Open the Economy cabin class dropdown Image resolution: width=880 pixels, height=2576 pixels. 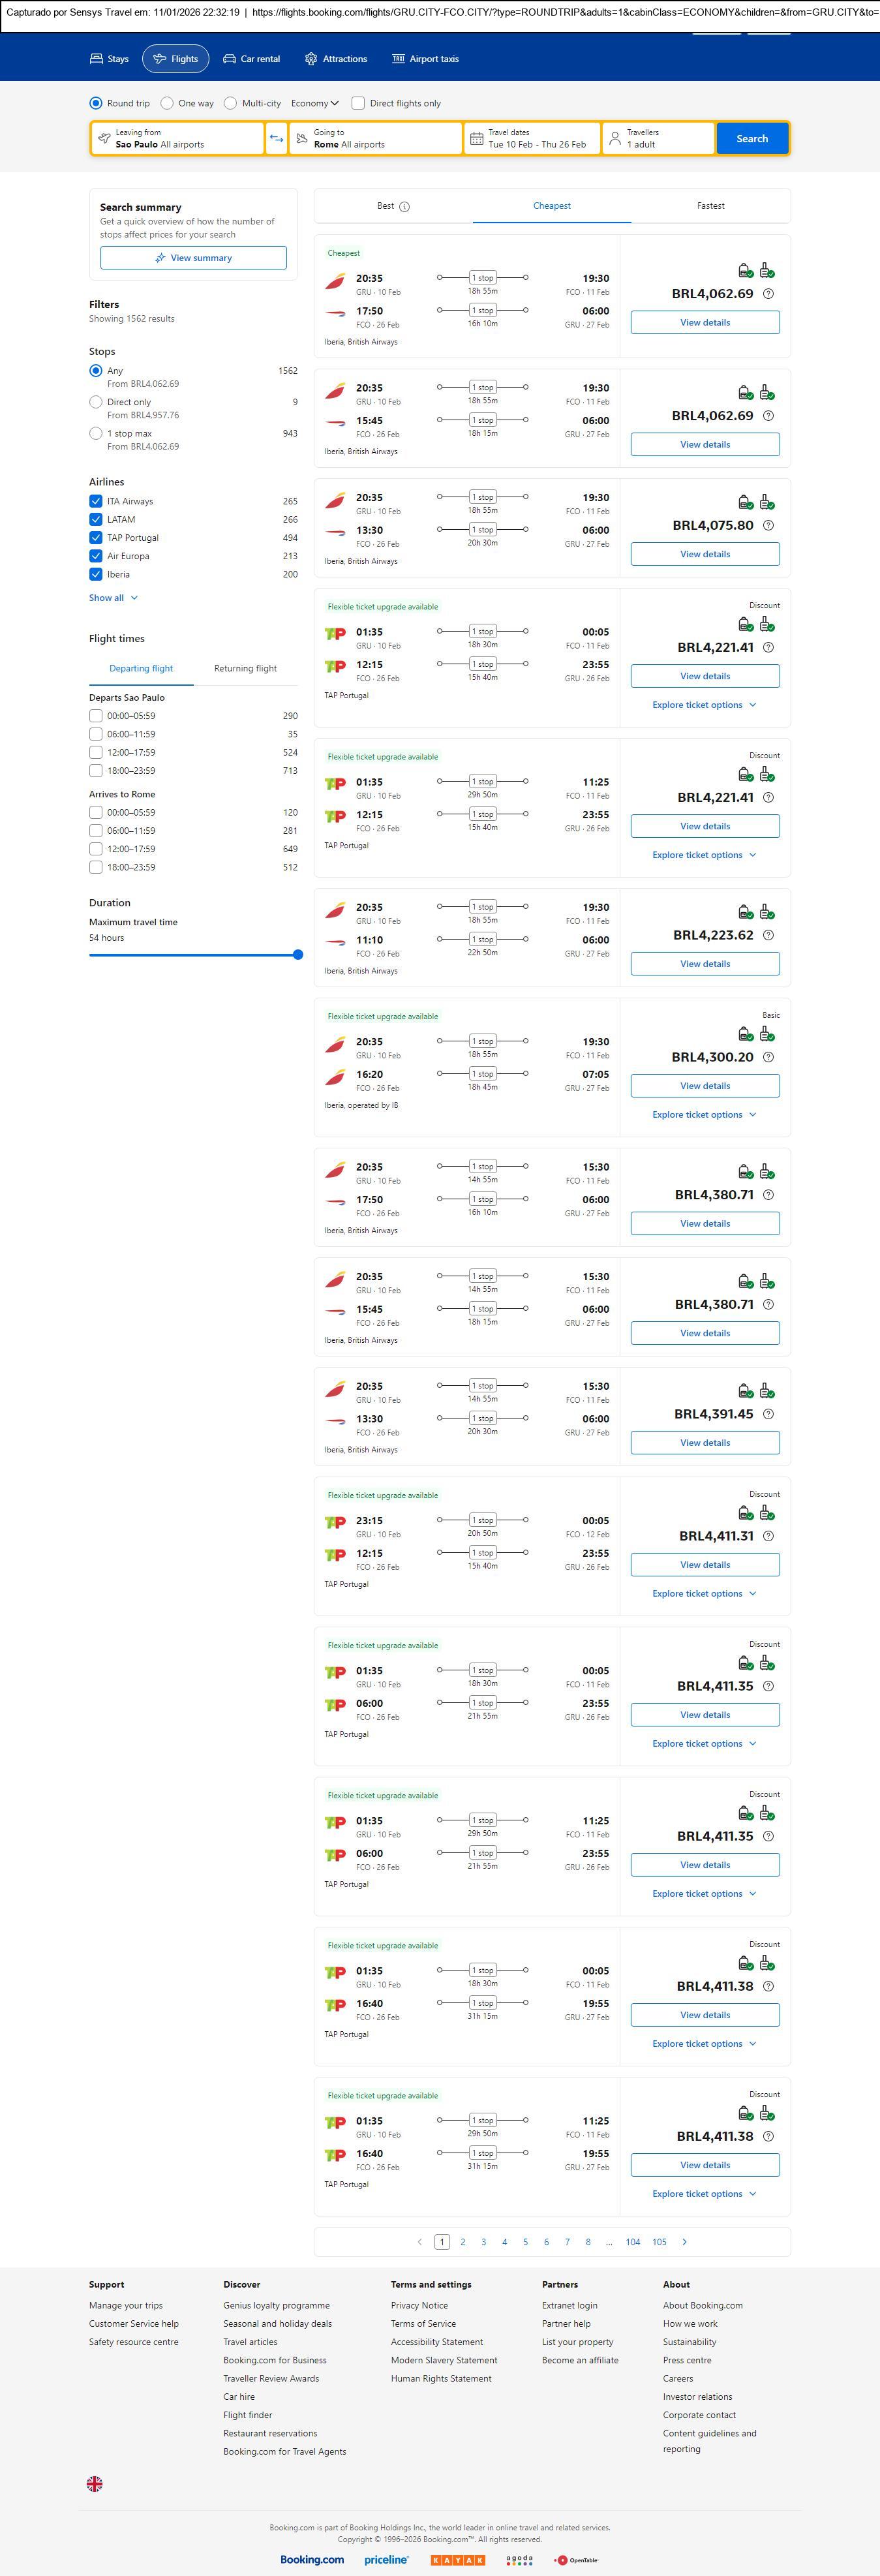point(314,103)
